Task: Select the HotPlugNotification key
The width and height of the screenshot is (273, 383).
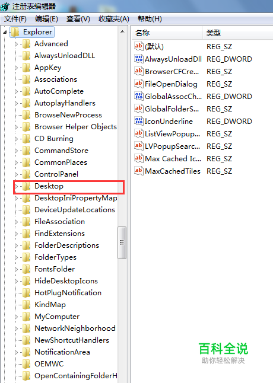Action: (68, 293)
